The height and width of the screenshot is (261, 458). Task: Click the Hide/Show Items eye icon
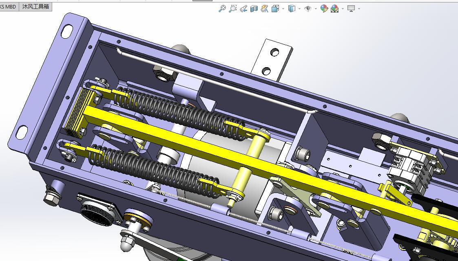(308, 9)
